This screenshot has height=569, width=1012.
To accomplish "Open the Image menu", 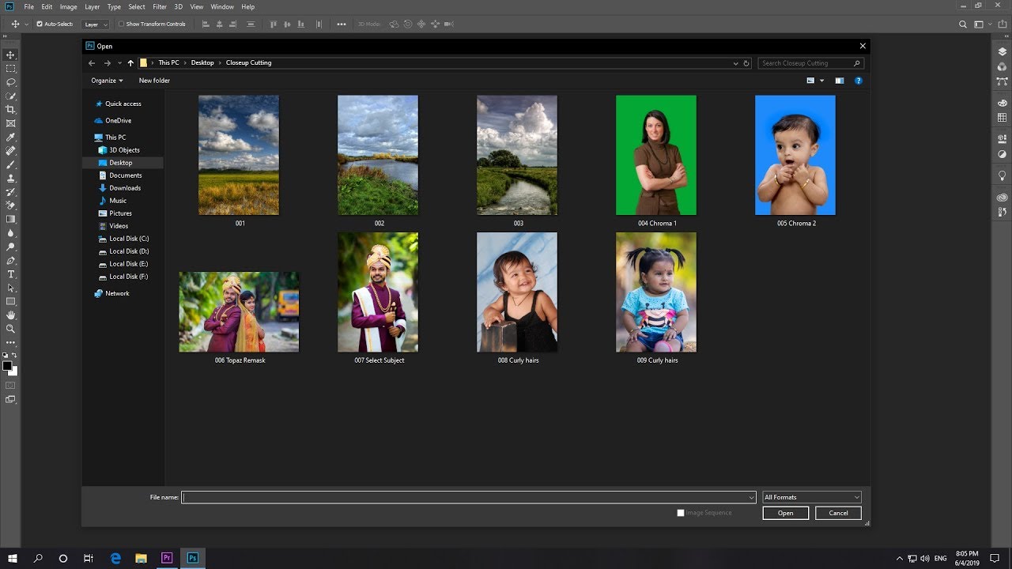I will [69, 6].
